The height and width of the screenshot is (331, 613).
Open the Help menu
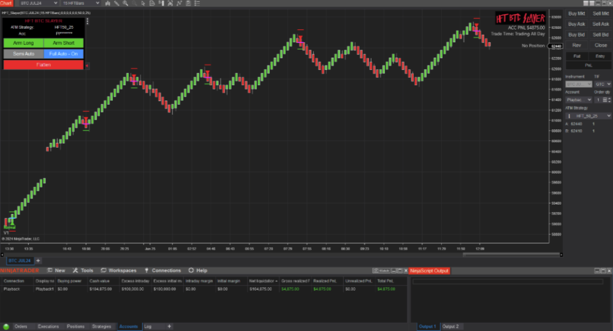tap(198, 270)
